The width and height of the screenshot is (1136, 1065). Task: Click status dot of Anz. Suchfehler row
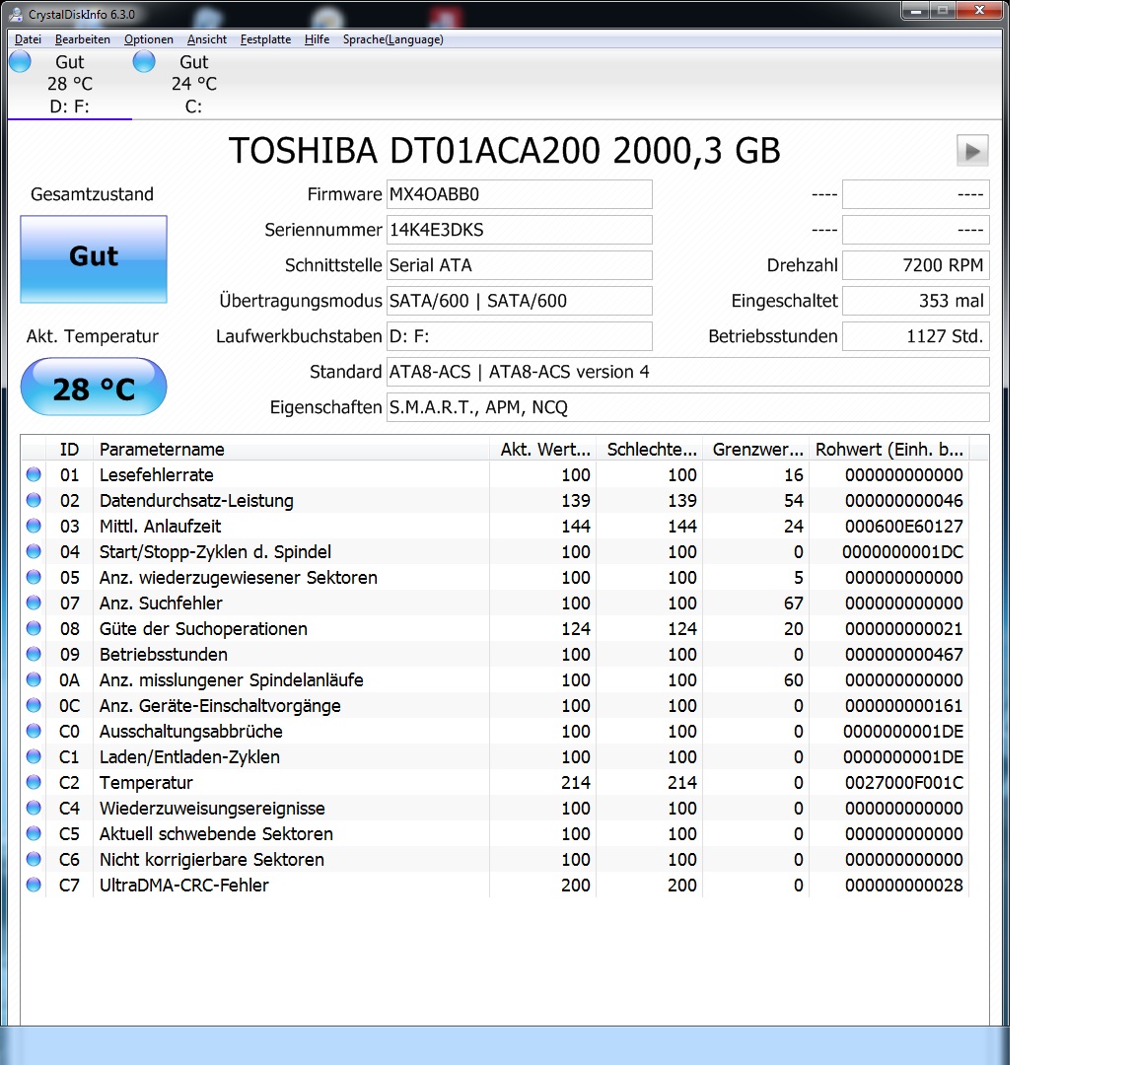coord(34,603)
